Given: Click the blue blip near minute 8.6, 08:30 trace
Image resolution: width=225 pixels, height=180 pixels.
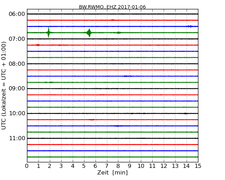Looking at the screenshot, I should coord(126,76).
